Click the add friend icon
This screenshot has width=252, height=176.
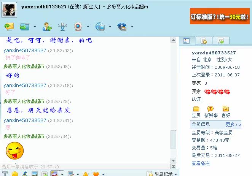(x=47, y=27)
